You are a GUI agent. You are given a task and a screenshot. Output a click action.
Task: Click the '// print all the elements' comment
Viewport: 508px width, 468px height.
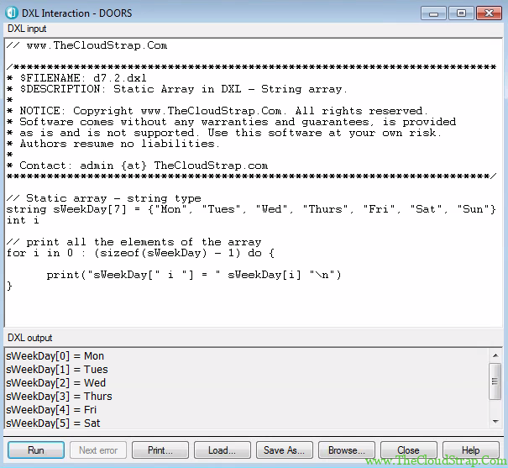(134, 242)
